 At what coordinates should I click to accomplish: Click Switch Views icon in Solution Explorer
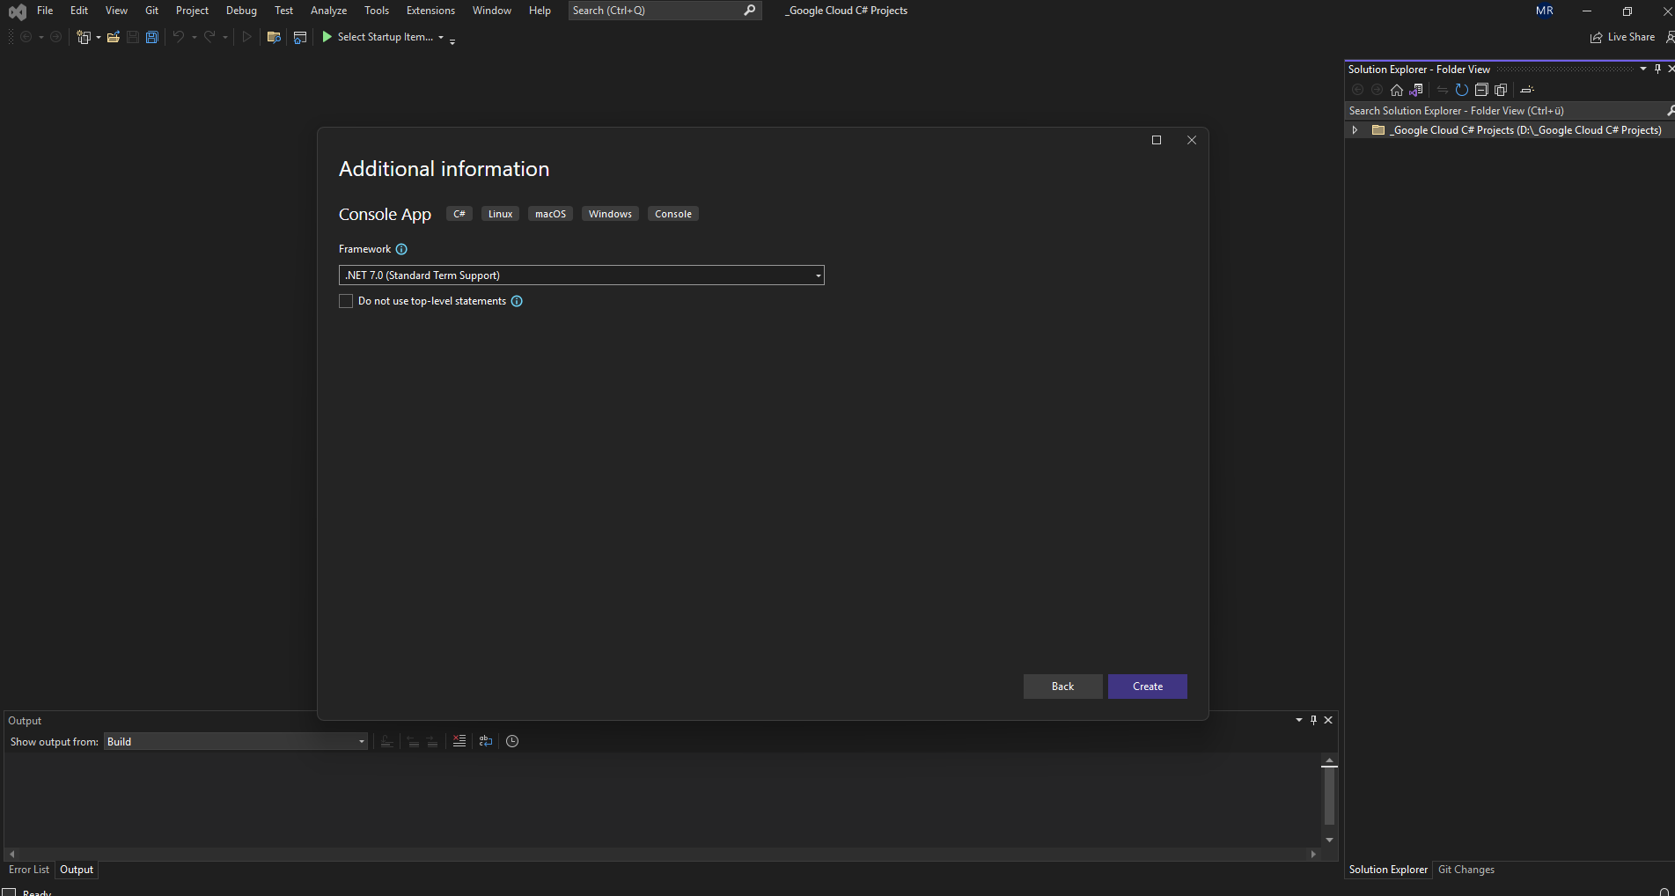tap(1416, 90)
